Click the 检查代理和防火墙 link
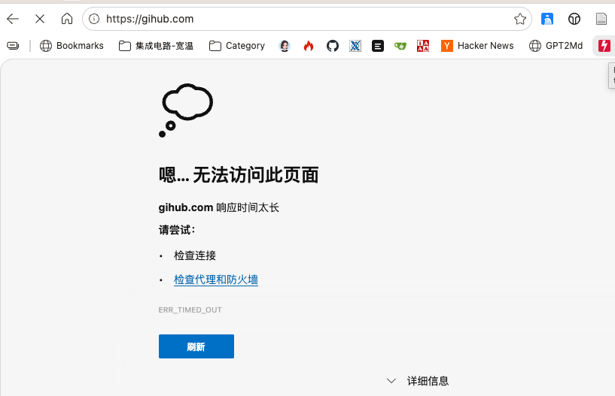Viewport: 615px width, 396px height. coord(216,280)
